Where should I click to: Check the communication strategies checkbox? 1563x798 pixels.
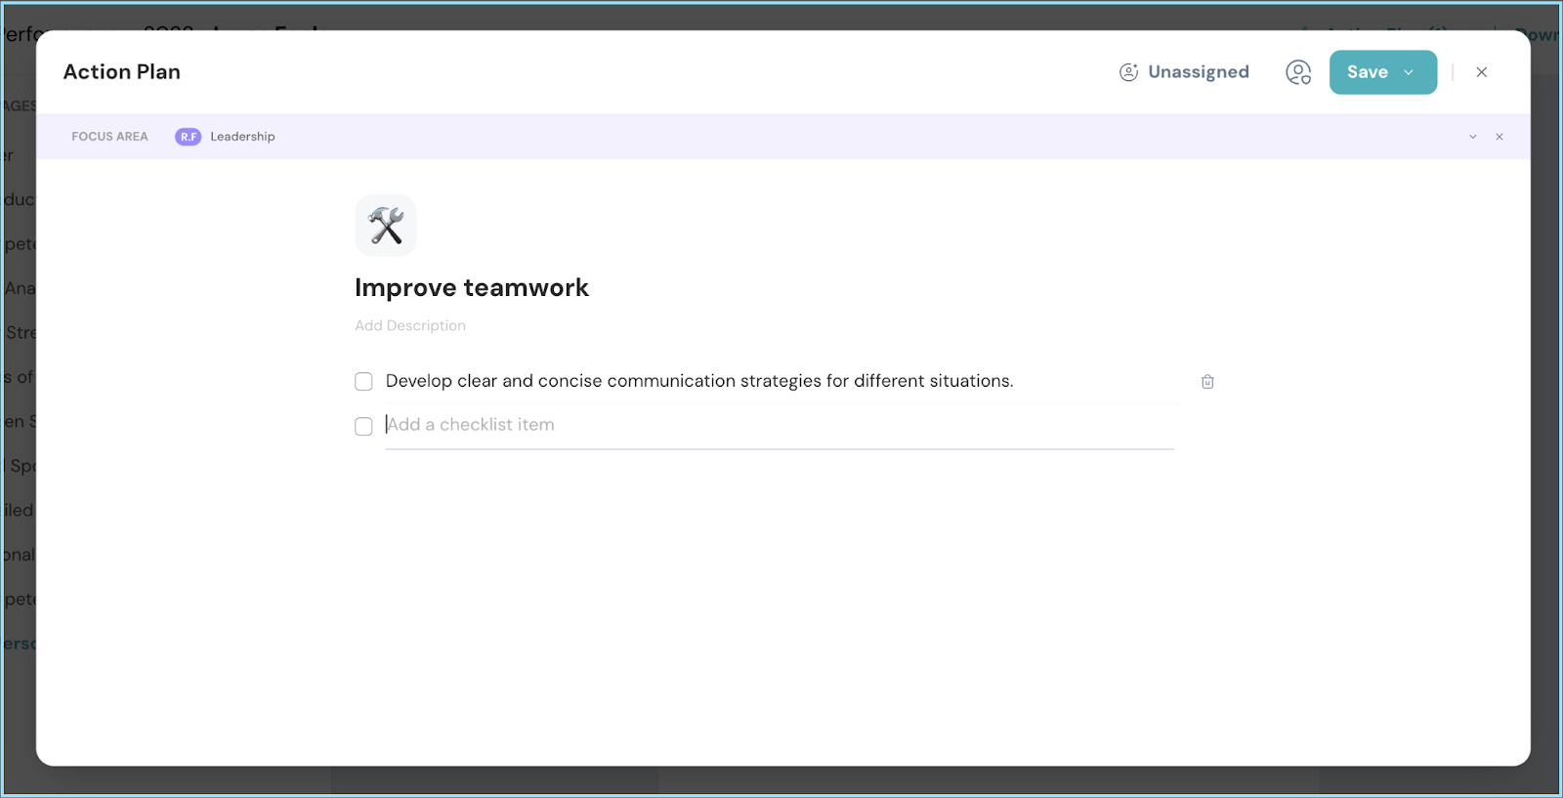point(363,382)
